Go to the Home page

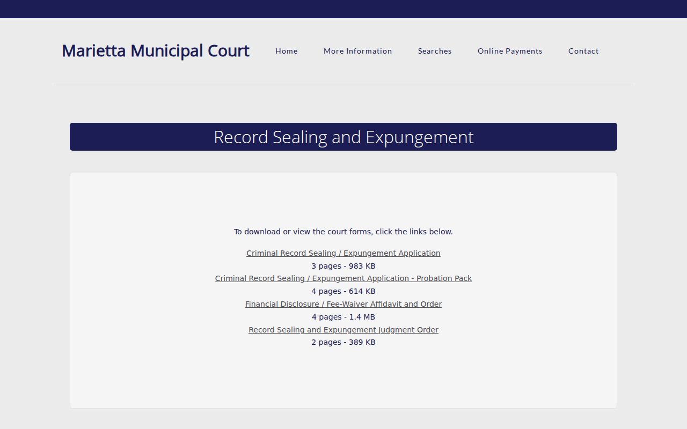click(287, 51)
